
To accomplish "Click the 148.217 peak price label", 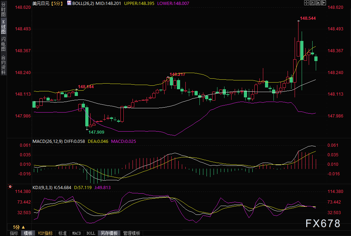I will (x=178, y=74).
